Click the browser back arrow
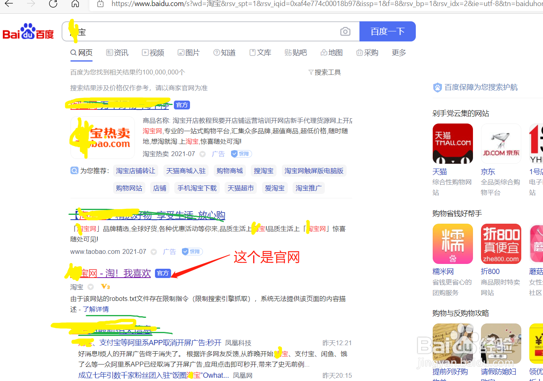The image size is (543, 381). (9, 4)
